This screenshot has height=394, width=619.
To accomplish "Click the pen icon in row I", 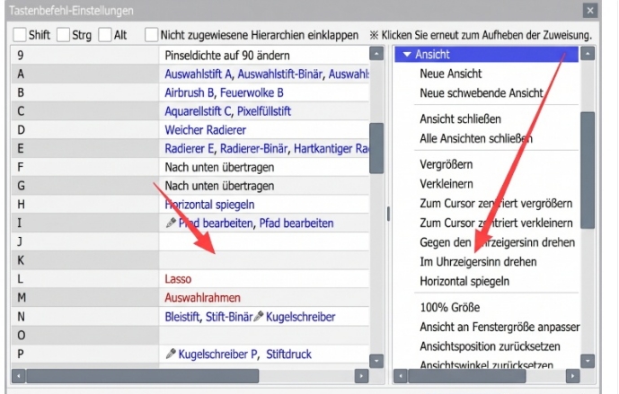I will [171, 223].
